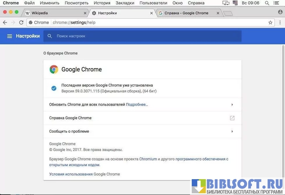
Task: Expand Обновить Chrome для всех пользователей arrow
Action: [x=232, y=105]
